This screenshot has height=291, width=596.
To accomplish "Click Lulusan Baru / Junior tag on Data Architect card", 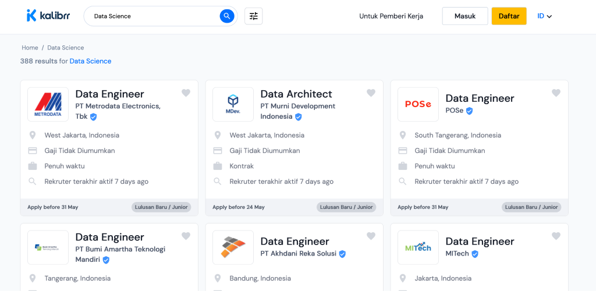I will (x=346, y=207).
